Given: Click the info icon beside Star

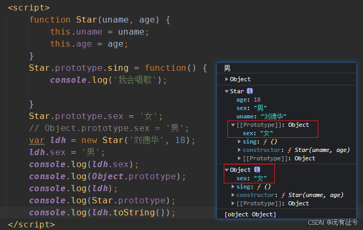Looking at the screenshot, I should pyautogui.click(x=250, y=91).
